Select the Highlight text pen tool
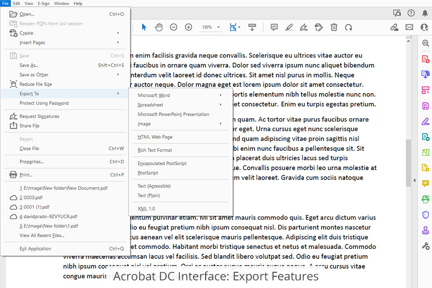This screenshot has height=288, width=432. (x=289, y=27)
